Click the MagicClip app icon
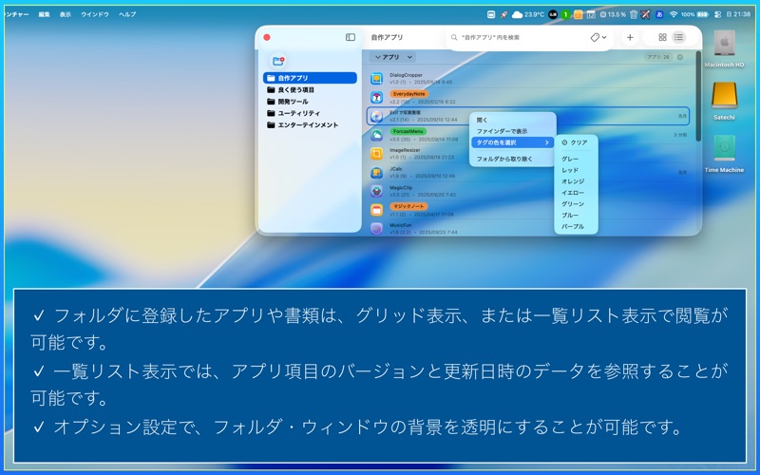This screenshot has width=760, height=475. click(376, 191)
